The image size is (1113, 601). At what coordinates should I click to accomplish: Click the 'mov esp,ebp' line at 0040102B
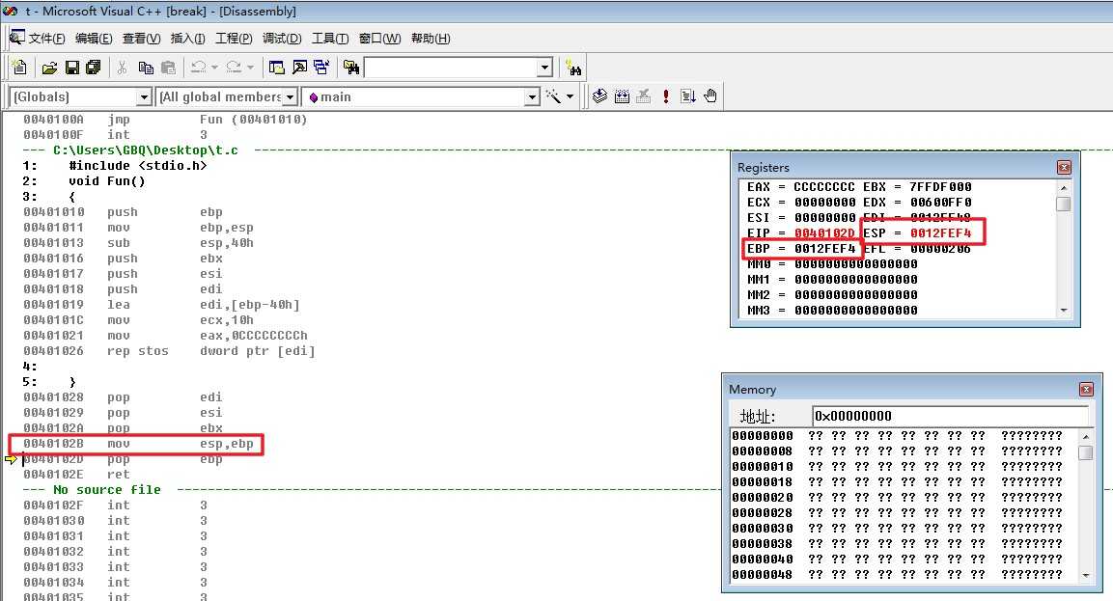coord(138,444)
